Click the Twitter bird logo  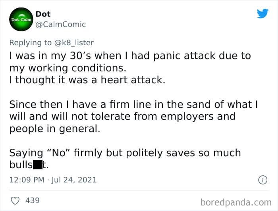(263, 13)
